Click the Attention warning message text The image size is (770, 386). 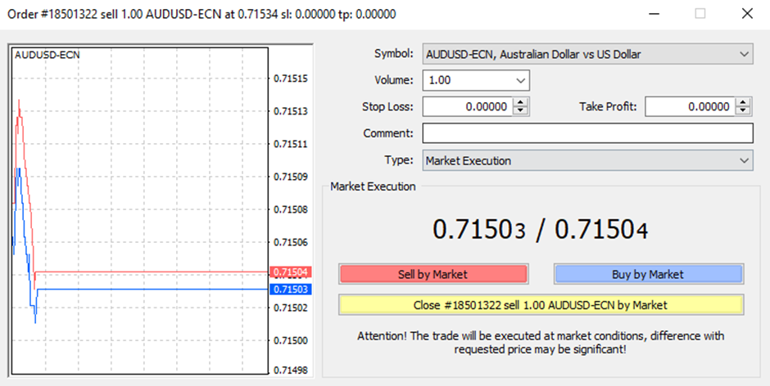[x=540, y=343]
